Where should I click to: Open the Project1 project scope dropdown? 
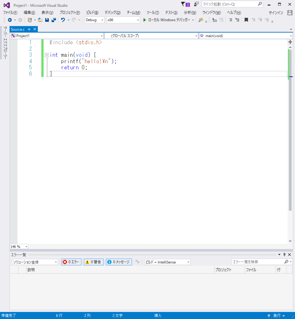57,36
